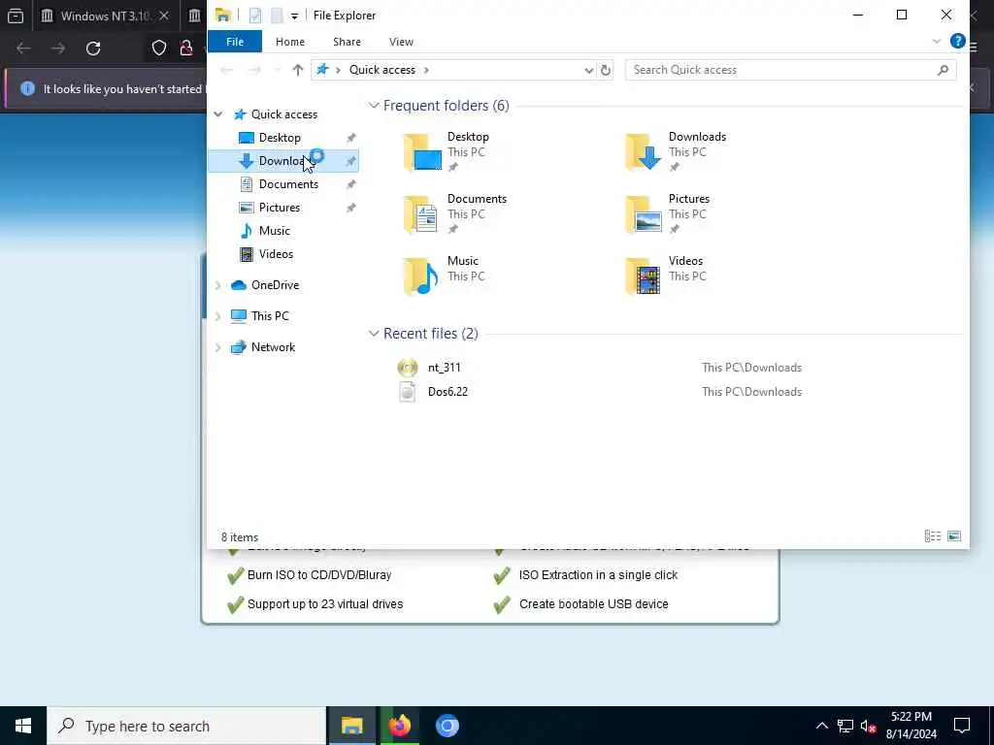Select the Dos6.22 recent file
The image size is (994, 745).
tap(447, 392)
